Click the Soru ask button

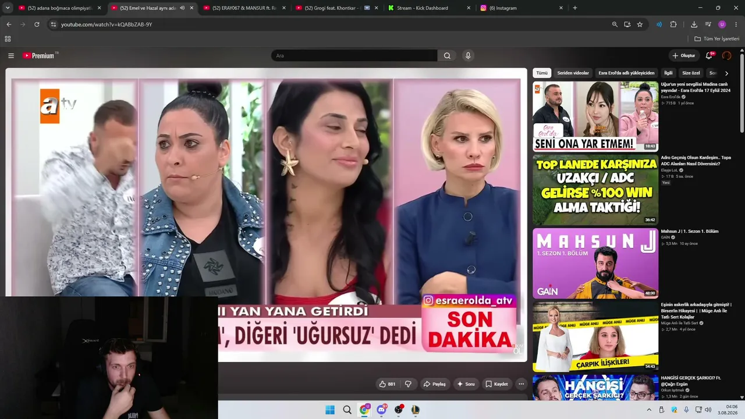(466, 384)
